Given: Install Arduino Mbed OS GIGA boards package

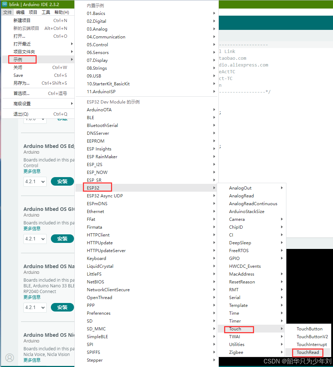Looking at the screenshot, I should pos(62,239).
